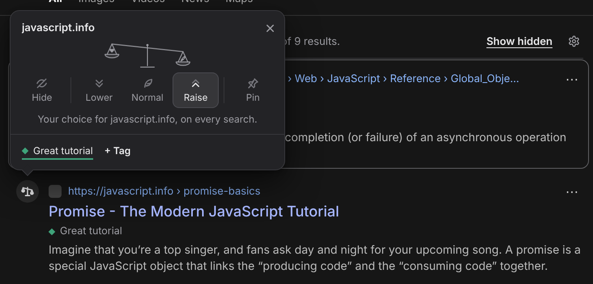Viewport: 593px width, 284px height.
Task: Click the javascript.info heading in the popup
Action: (x=58, y=28)
